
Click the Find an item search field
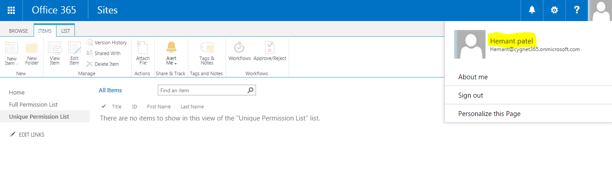(203, 90)
